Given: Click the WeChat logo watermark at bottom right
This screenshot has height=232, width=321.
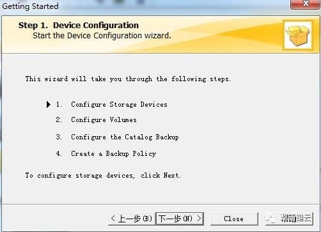Looking at the screenshot, I should [270, 218].
